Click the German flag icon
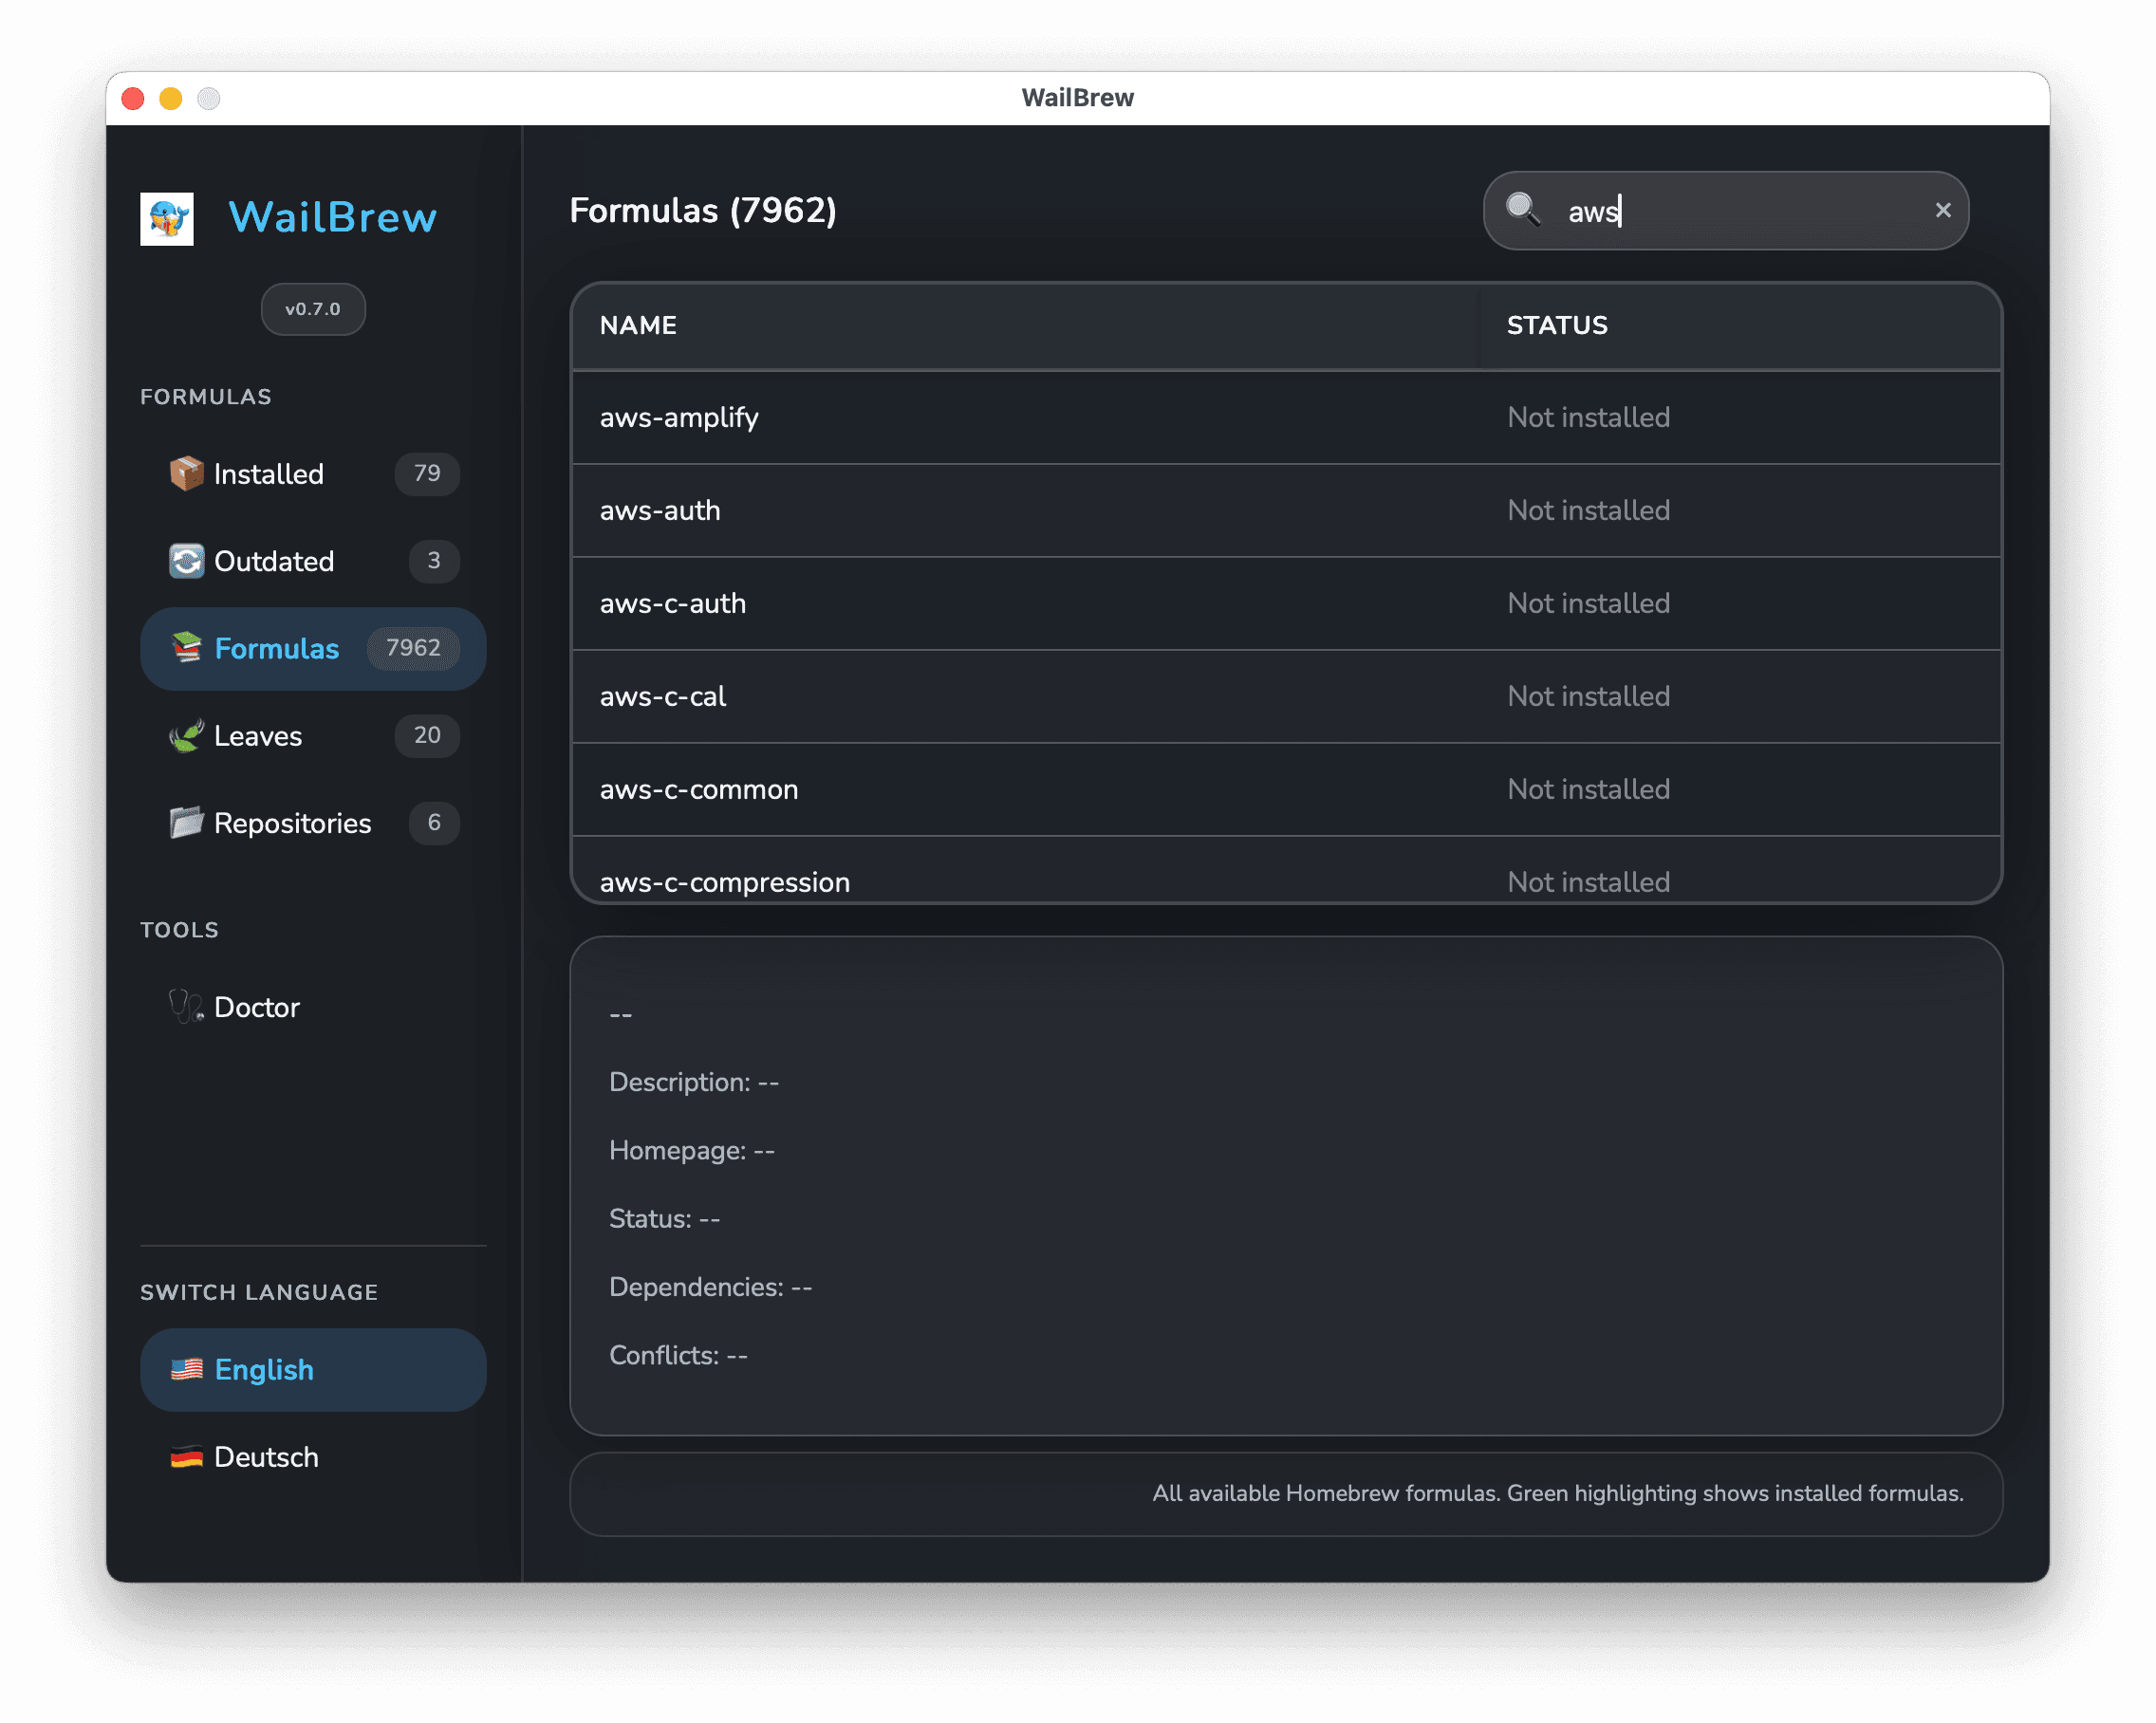This screenshot has height=1723, width=2156. click(186, 1457)
